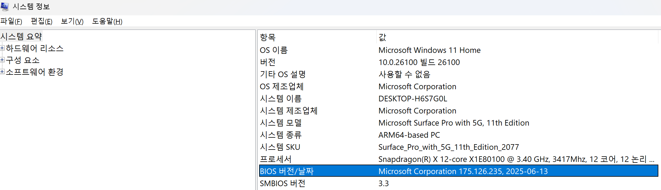Expand the 구성 요소 node
Screen dimensions: 661x190
pos(2,60)
